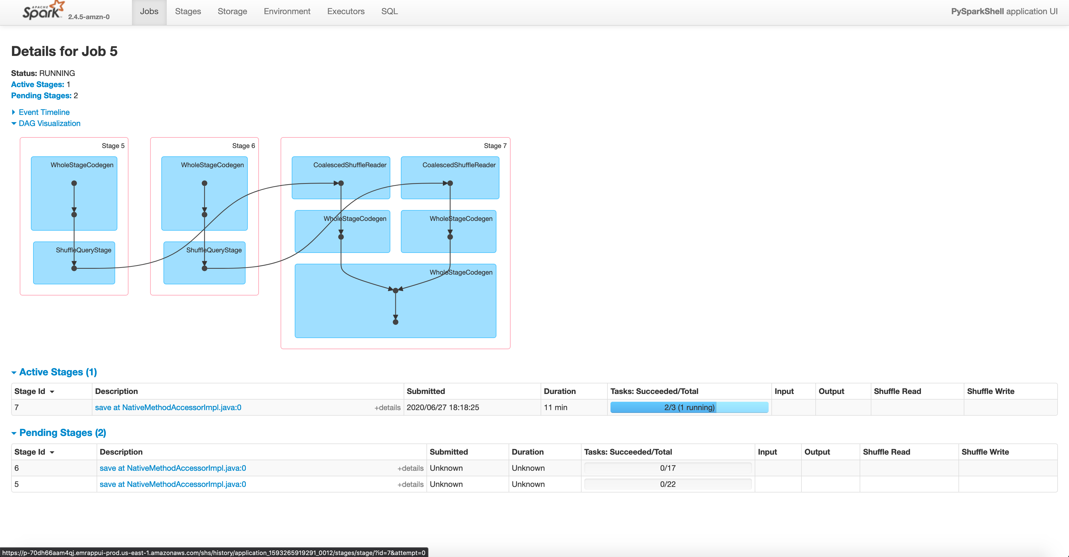Expand the Event Timeline section
The height and width of the screenshot is (557, 1069).
point(44,112)
